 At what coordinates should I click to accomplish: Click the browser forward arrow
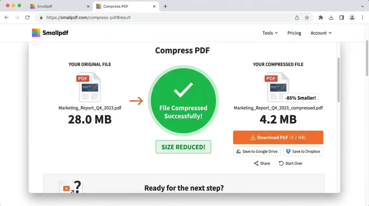[17, 17]
